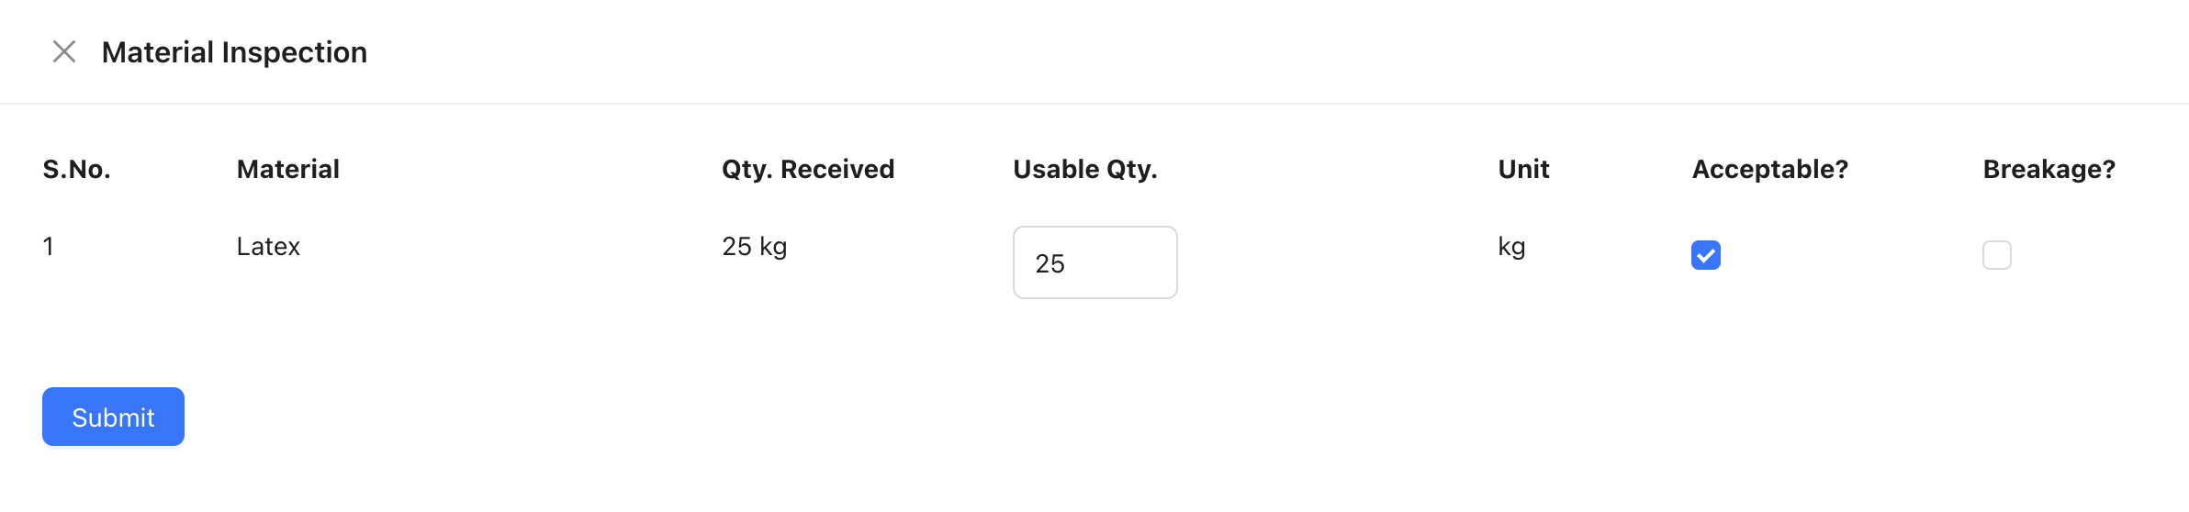This screenshot has width=2189, height=512.
Task: Click the Breakage? column header
Action: pos(2049,169)
